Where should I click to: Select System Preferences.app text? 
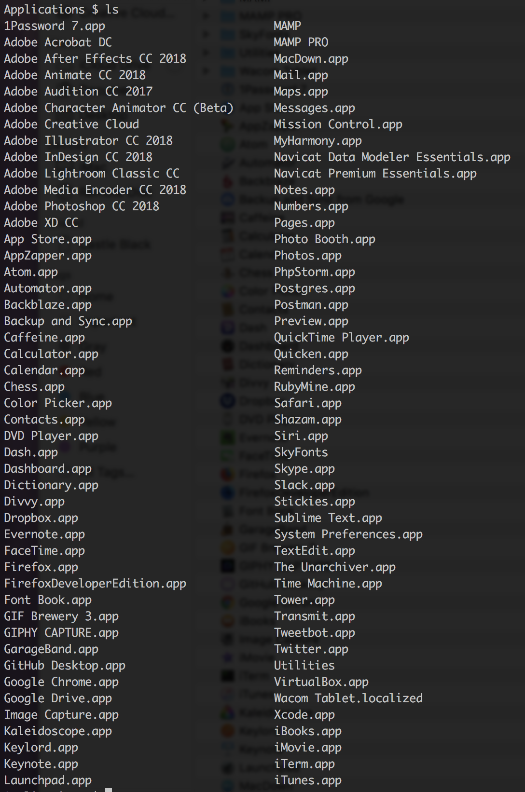click(348, 534)
